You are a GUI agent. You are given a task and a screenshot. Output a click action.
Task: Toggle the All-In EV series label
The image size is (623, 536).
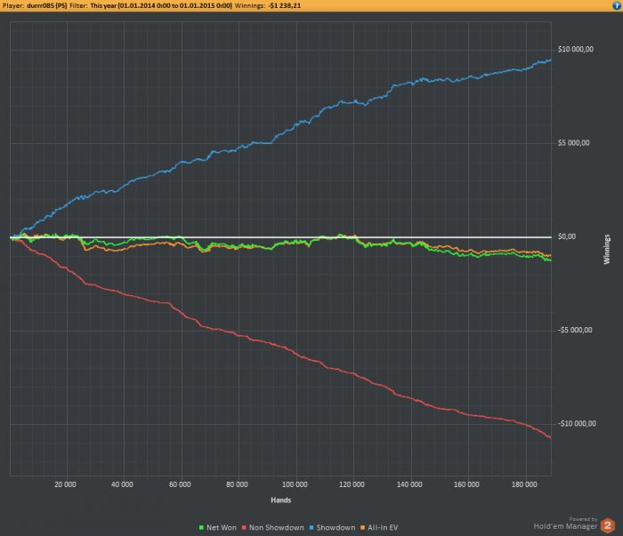(383, 528)
